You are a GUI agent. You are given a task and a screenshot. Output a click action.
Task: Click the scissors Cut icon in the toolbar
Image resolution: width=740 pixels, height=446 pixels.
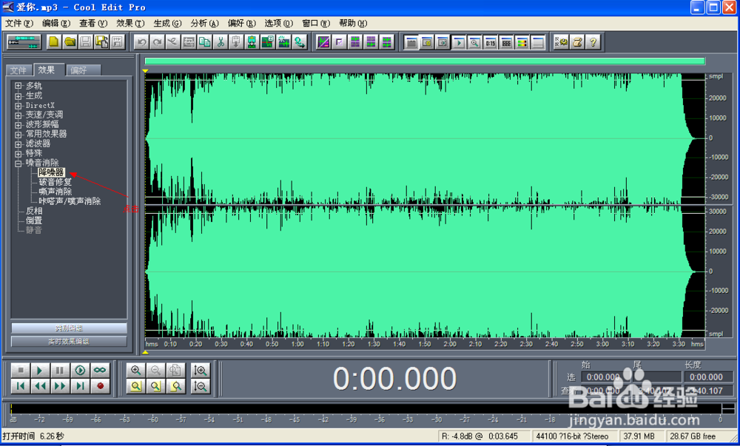coord(221,42)
